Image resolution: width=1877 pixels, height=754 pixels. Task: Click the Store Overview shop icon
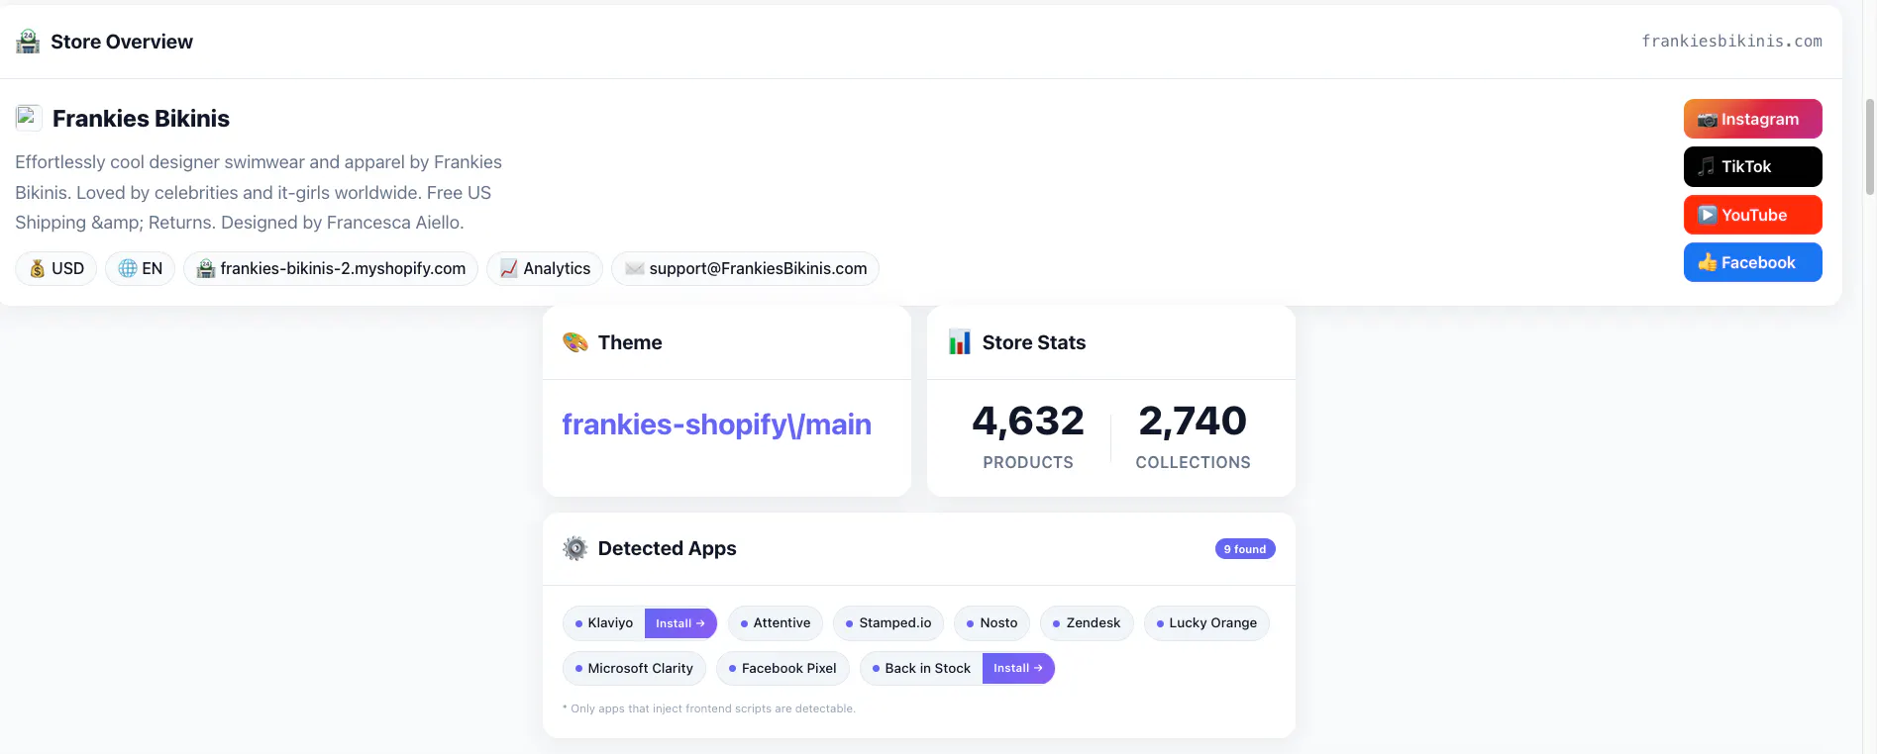[x=28, y=42]
